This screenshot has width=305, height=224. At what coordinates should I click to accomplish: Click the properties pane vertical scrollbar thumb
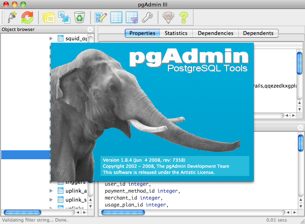coord(300,63)
